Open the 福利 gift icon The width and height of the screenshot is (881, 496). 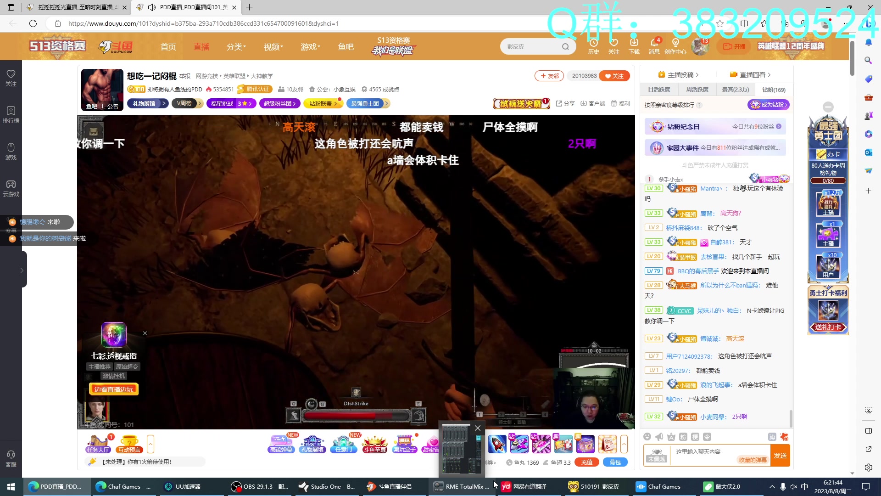620,103
